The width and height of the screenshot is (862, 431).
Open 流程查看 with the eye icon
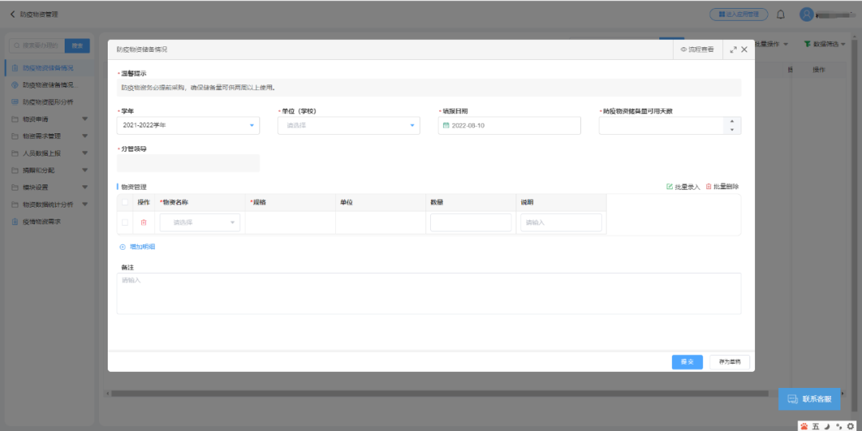697,49
